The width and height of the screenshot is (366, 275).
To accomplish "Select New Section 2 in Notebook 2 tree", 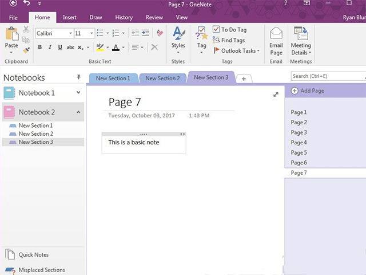I will [35, 133].
